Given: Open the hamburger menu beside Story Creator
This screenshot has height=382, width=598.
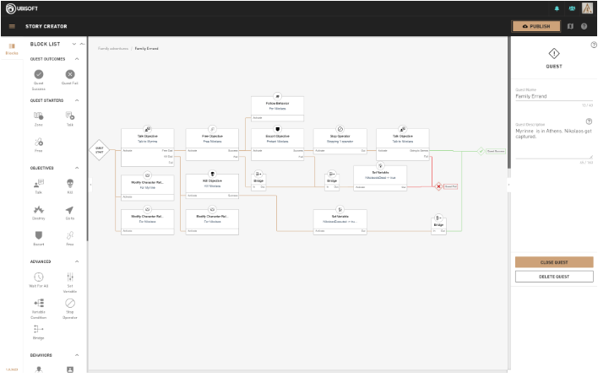Looking at the screenshot, I should click(x=12, y=26).
